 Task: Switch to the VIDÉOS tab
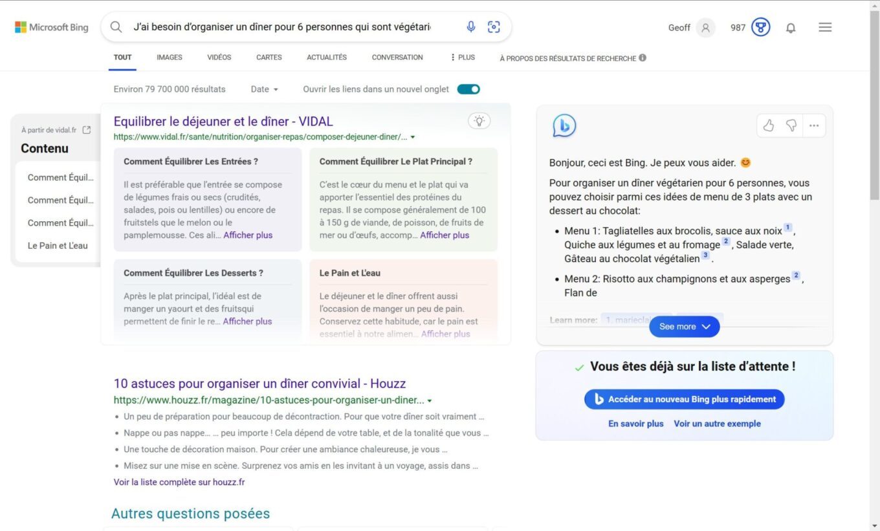pyautogui.click(x=219, y=58)
